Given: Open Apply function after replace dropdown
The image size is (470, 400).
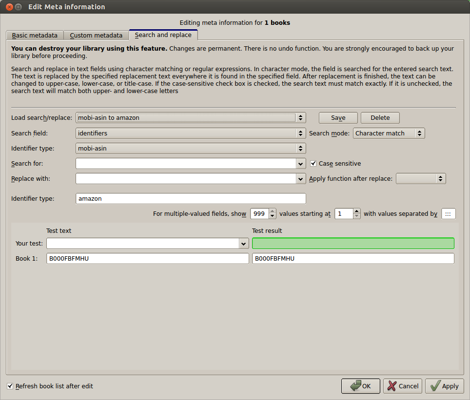Looking at the screenshot, I should tap(421, 179).
